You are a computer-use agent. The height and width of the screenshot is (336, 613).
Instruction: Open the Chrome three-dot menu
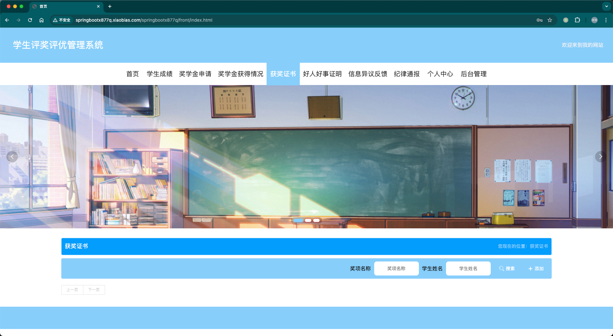[x=606, y=20]
